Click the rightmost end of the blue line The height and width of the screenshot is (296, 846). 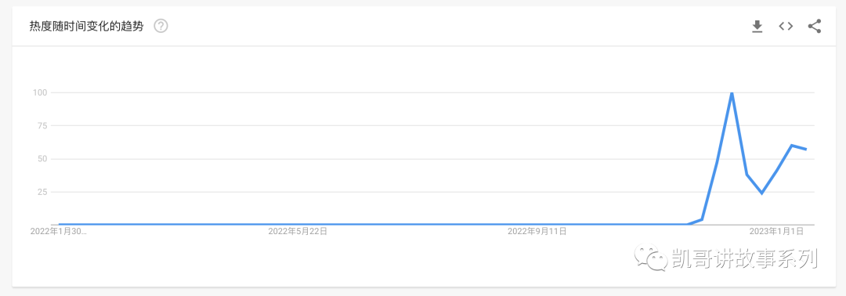click(806, 150)
